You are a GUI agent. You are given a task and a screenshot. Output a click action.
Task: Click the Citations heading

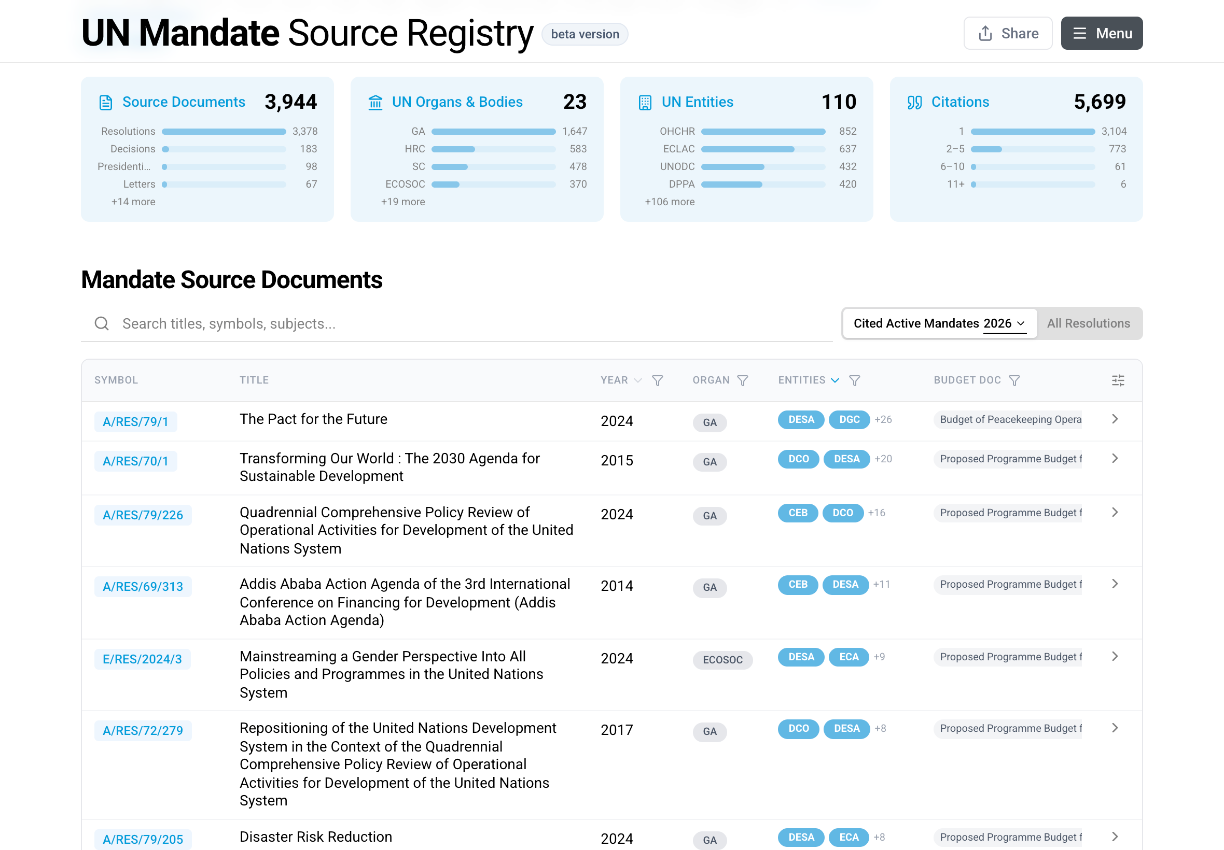[x=960, y=102]
